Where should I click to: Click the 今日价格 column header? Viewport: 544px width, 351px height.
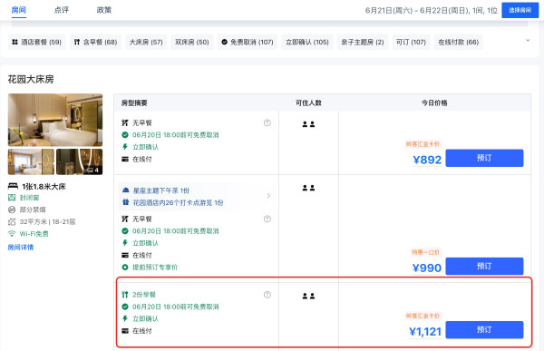point(434,102)
